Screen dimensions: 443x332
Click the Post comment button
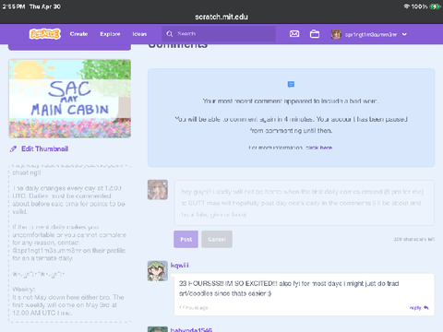point(186,239)
